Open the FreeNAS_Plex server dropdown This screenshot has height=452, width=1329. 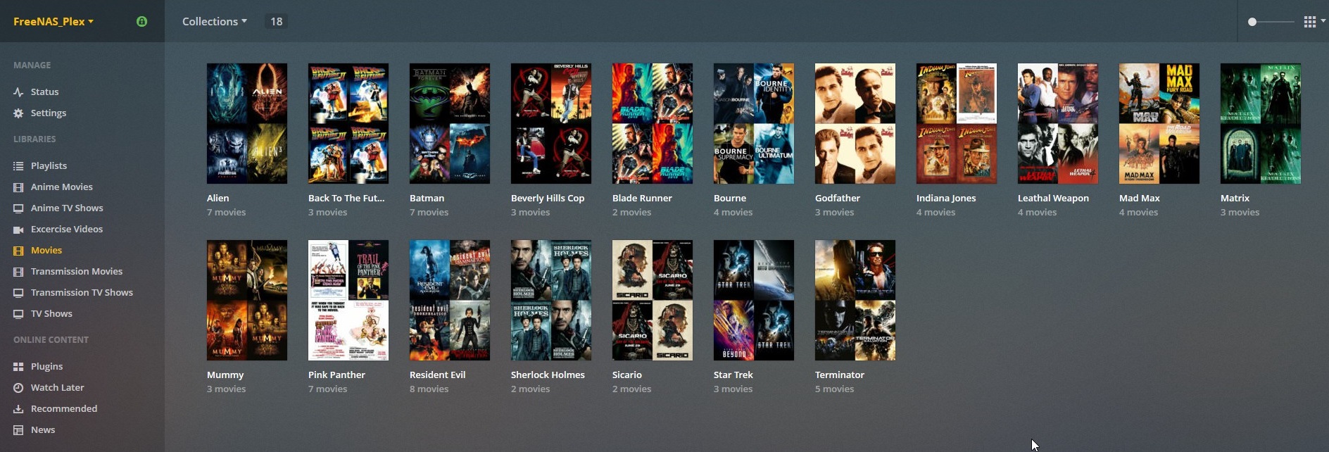coord(53,21)
